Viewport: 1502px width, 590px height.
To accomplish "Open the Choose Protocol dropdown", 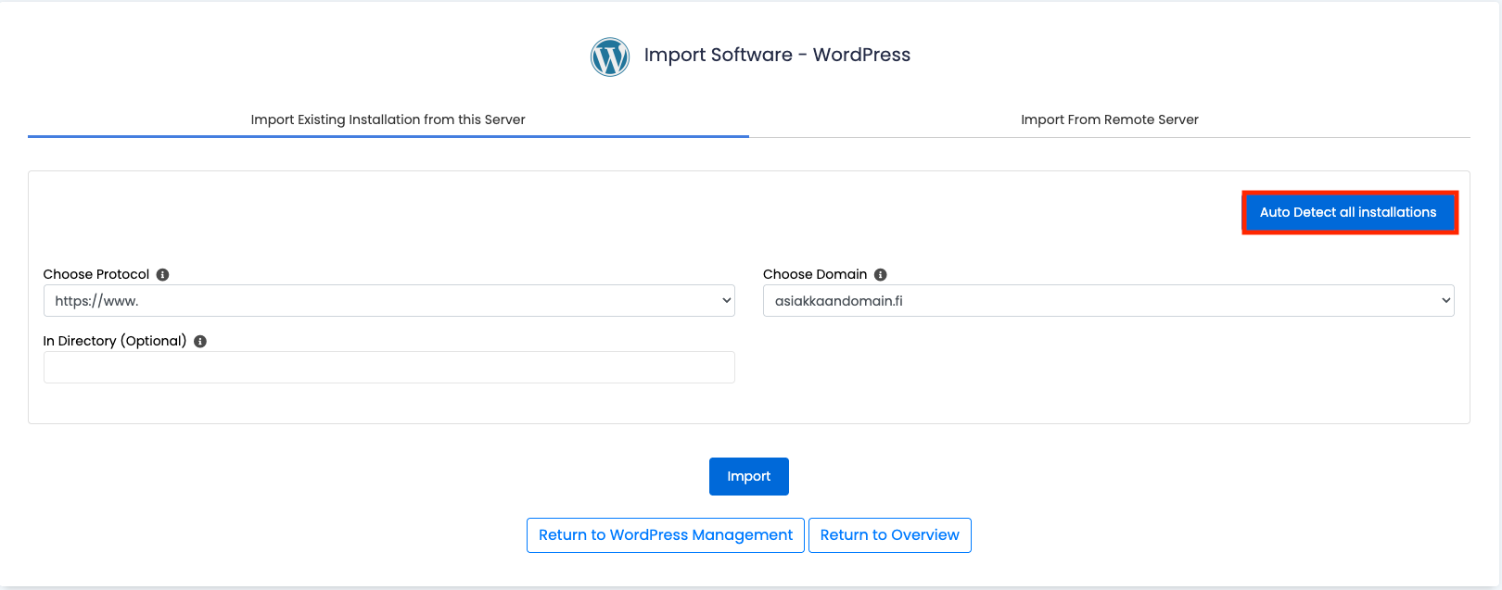I will click(388, 300).
